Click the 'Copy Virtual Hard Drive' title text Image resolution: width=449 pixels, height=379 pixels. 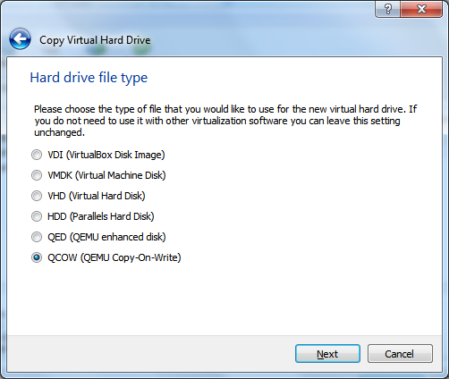coord(95,40)
